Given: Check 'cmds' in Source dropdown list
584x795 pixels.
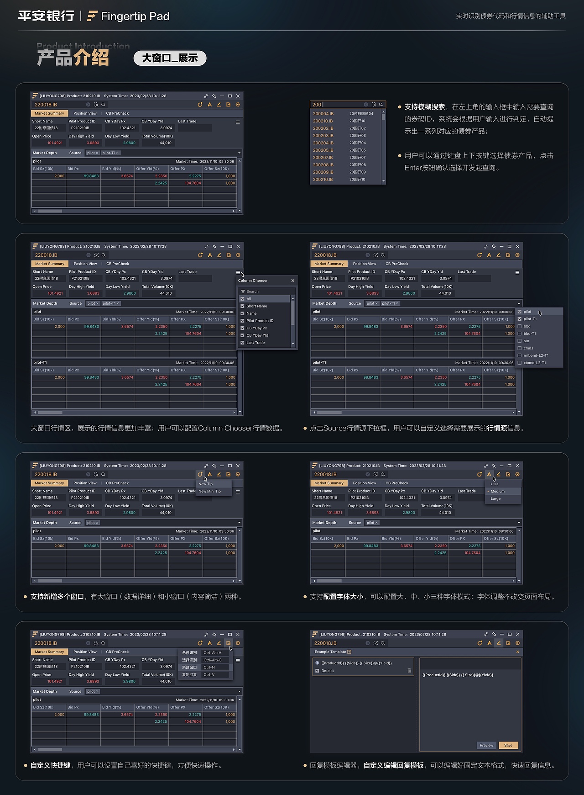Looking at the screenshot, I should pyautogui.click(x=520, y=348).
